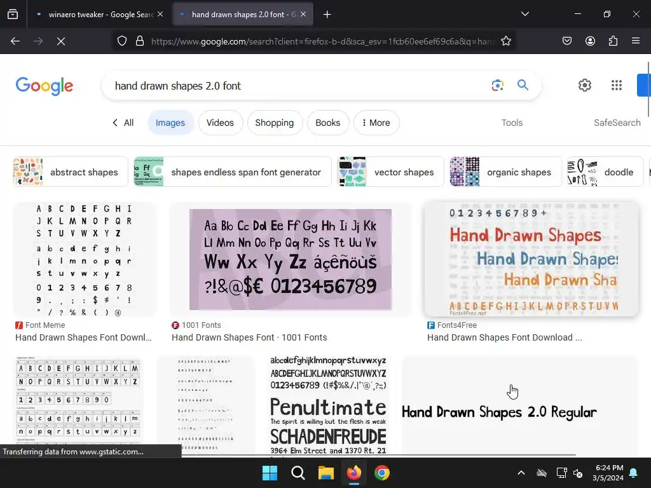The height and width of the screenshot is (488, 651).
Task: Expand the list all tabs dropdown
Action: coord(525,14)
